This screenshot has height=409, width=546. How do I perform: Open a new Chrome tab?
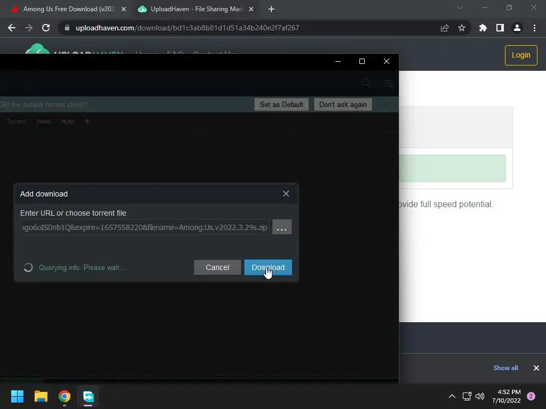(271, 9)
